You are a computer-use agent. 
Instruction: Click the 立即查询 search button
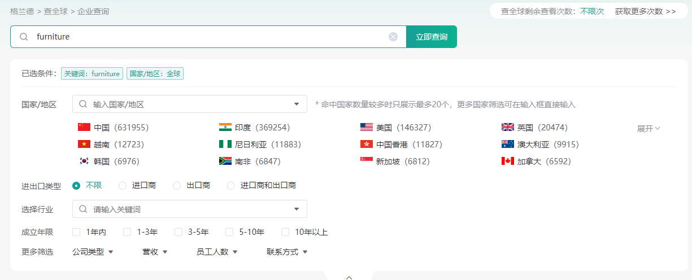(x=432, y=37)
